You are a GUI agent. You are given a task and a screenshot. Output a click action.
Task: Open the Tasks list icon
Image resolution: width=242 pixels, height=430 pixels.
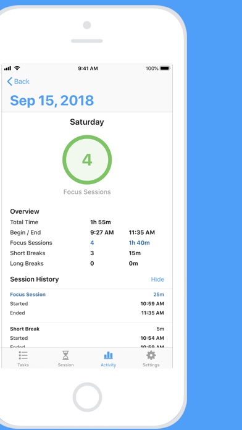23,355
